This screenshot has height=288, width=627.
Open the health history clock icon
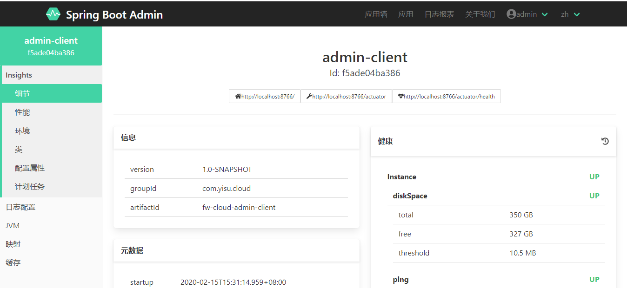[x=605, y=141]
